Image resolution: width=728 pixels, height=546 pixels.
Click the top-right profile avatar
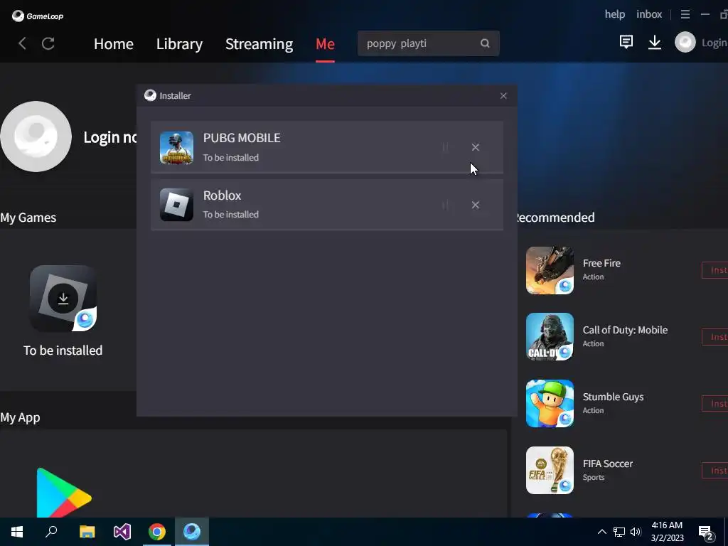[685, 42]
